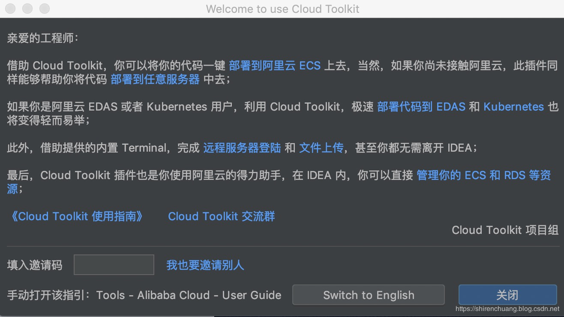Viewport: 564px width, 317px height.
Task: Open the 我也要邀请别人 link
Action: coord(205,265)
